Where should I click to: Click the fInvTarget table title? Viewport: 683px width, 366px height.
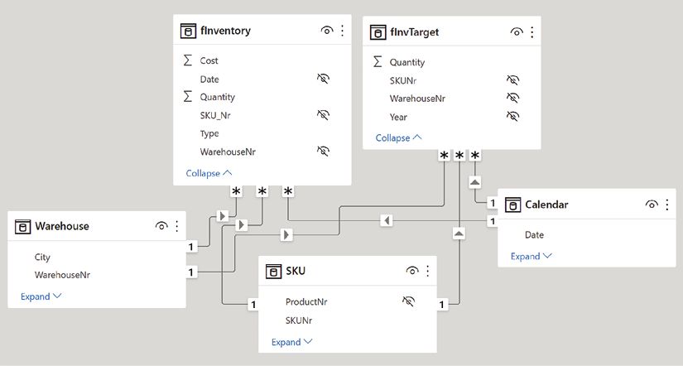click(415, 32)
